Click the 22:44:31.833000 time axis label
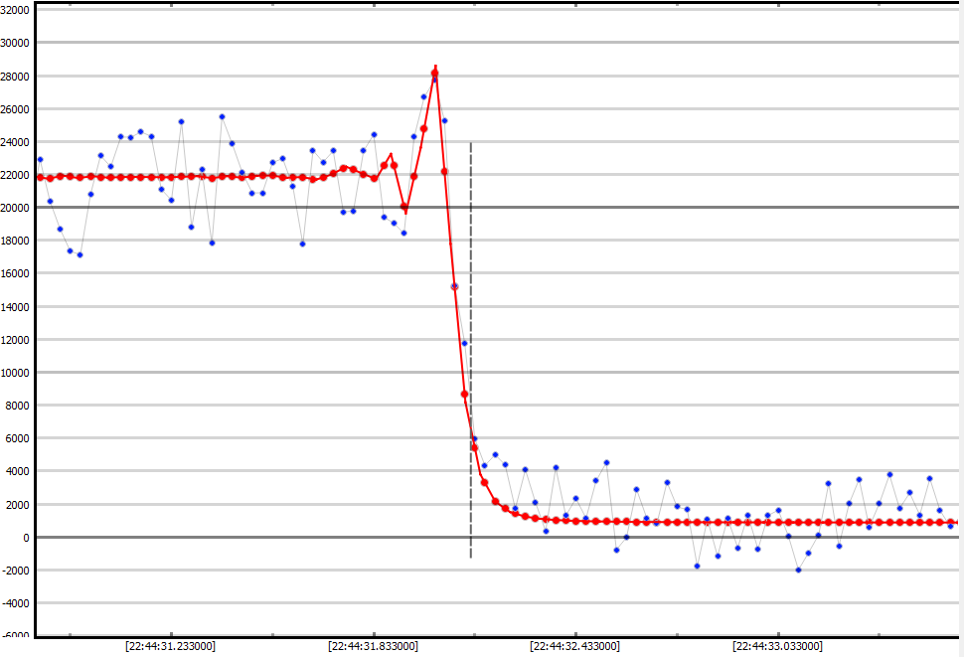Image resolution: width=964 pixels, height=657 pixels. (373, 646)
